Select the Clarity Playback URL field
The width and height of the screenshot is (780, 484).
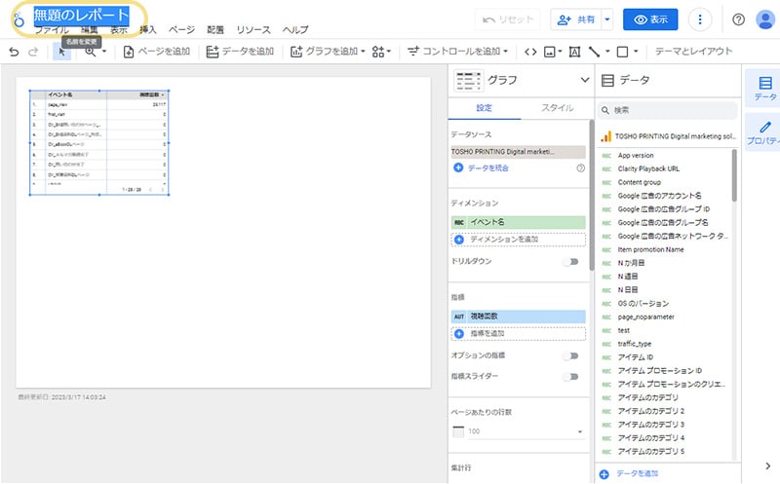648,168
